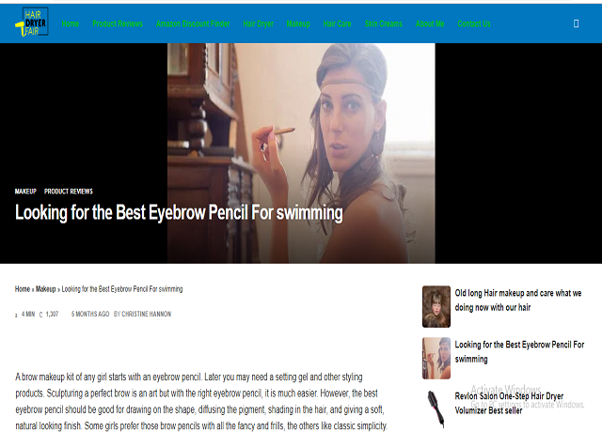Visit the About Me page
Screen dimensions: 602x432
click(430, 23)
